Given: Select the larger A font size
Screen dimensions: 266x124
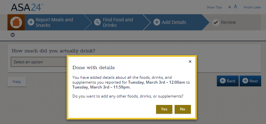Looking at the screenshot, I should (235, 7).
